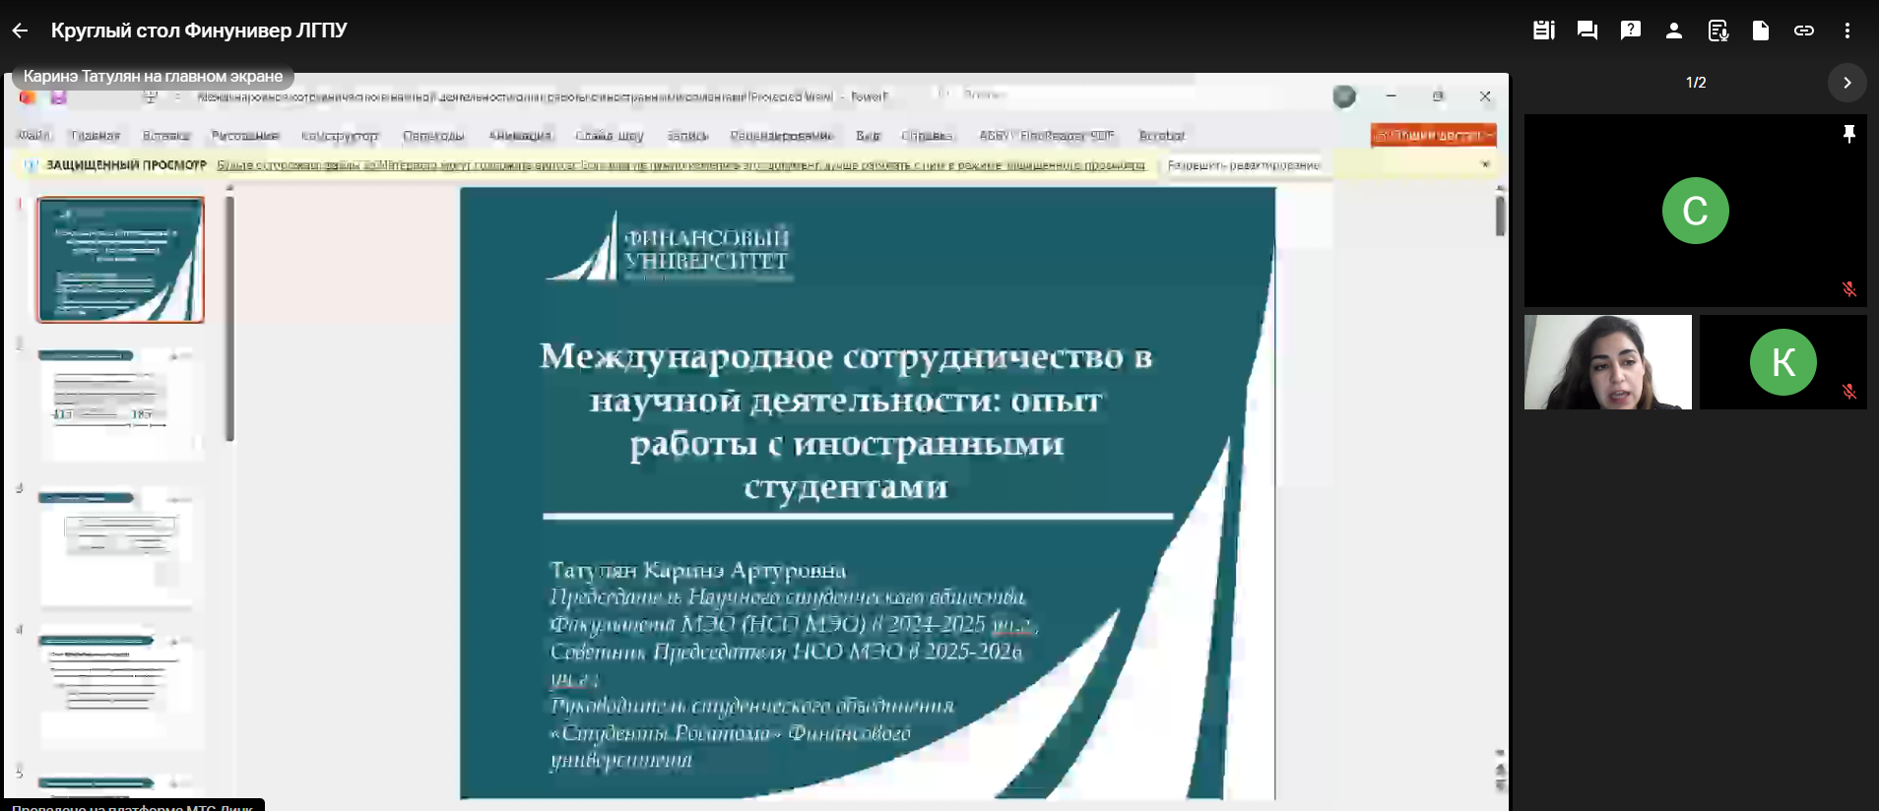The height and width of the screenshot is (811, 1879).
Task: Open the three-dot more options menu
Action: coord(1847,31)
